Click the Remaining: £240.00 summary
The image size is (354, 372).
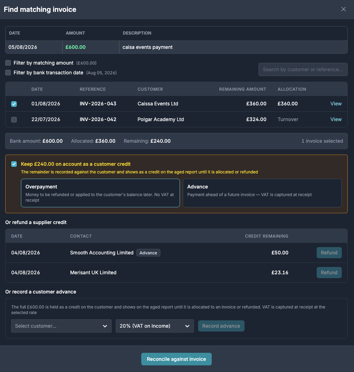pos(147,141)
